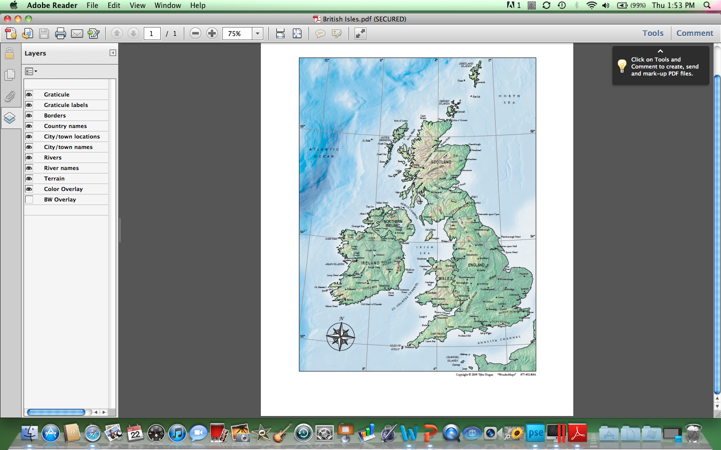721x450 pixels.
Task: Click the Open file toolbar icon
Action: pos(28,33)
